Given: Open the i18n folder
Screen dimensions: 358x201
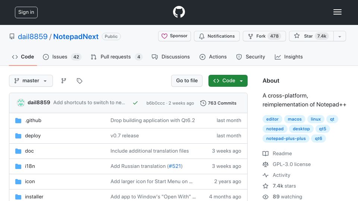Looking at the screenshot, I should click(30, 166).
